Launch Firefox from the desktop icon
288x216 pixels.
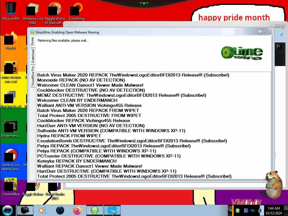[11, 40]
